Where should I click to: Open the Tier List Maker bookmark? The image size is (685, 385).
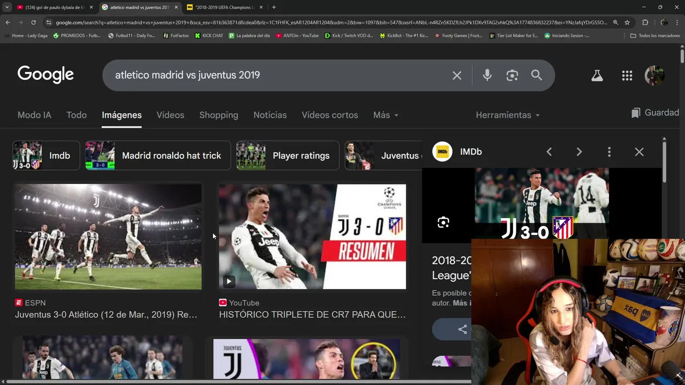point(514,36)
